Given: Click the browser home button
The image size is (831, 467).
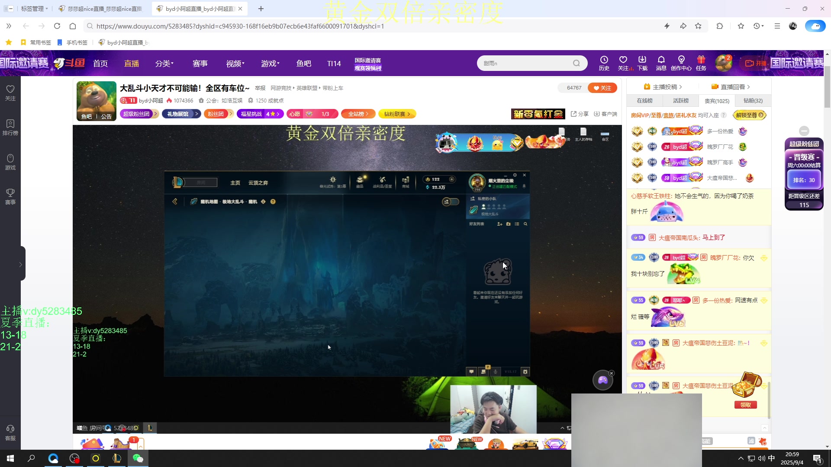Looking at the screenshot, I should [x=73, y=26].
